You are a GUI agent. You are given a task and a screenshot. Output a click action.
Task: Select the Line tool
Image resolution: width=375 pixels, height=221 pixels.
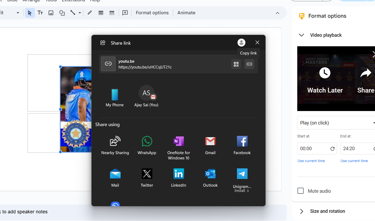[x=73, y=13]
